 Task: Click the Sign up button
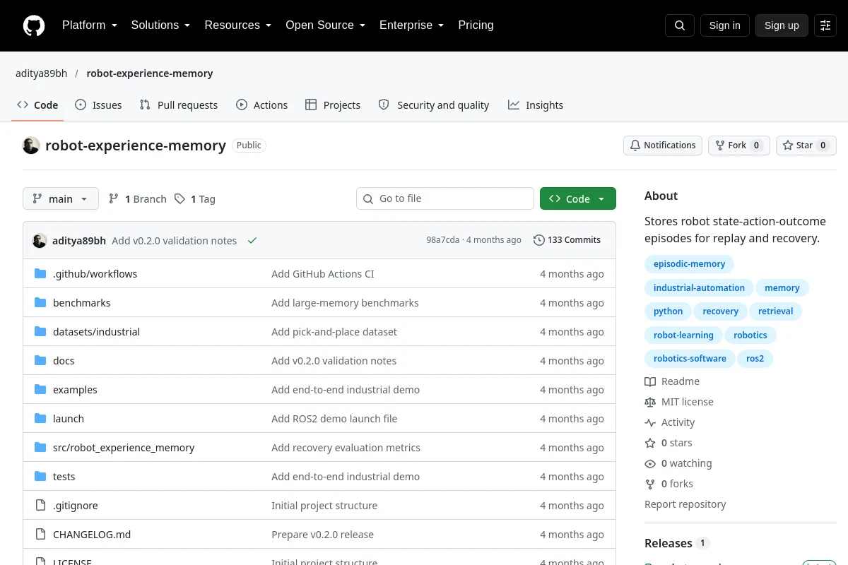point(782,25)
